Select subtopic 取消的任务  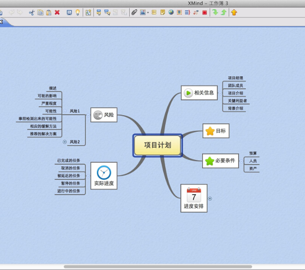point(71,168)
